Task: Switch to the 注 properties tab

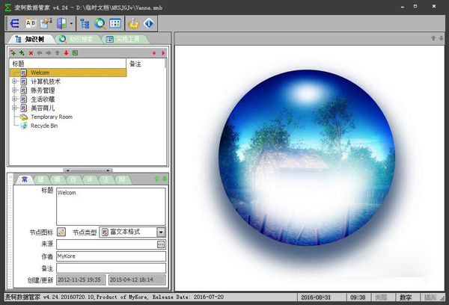Action: coord(106,179)
